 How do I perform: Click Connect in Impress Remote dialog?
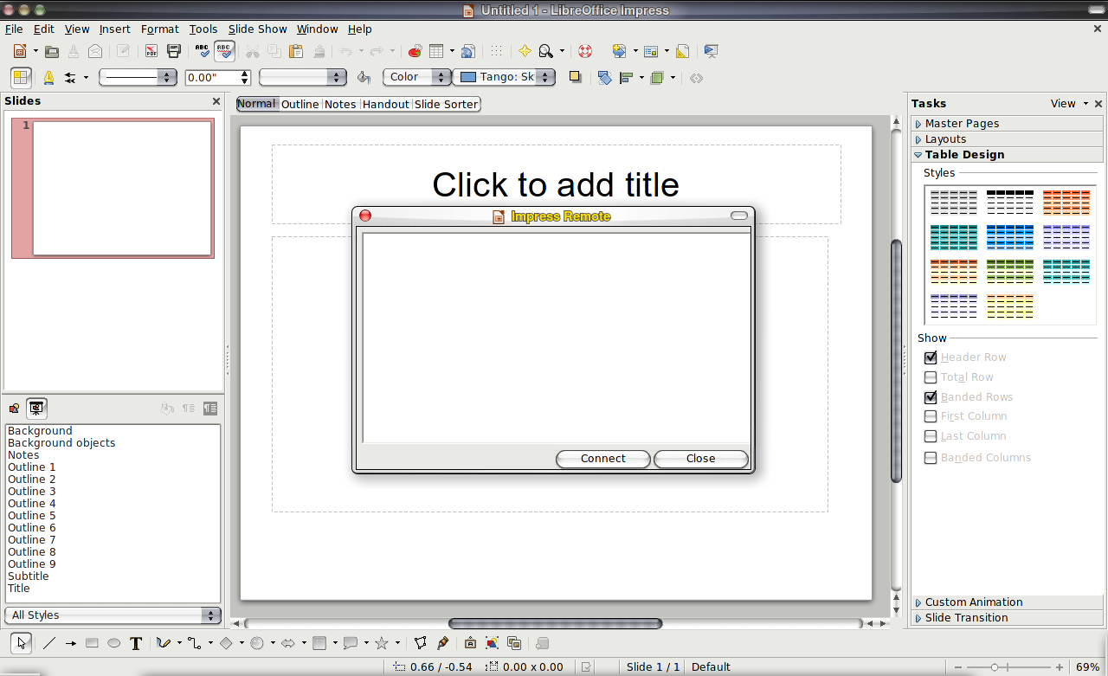click(602, 459)
